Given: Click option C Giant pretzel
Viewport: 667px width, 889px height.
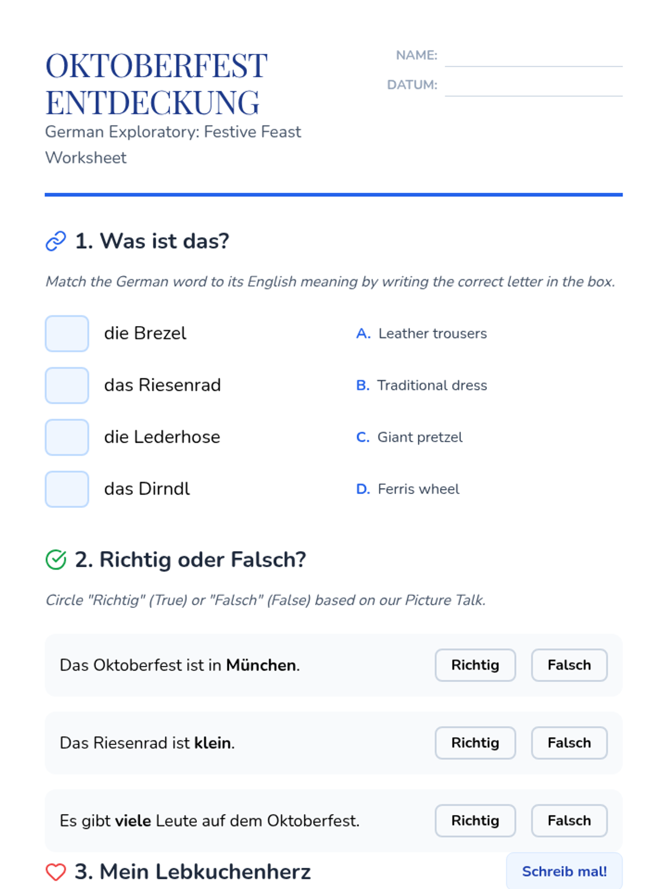Looking at the screenshot, I should (x=410, y=437).
